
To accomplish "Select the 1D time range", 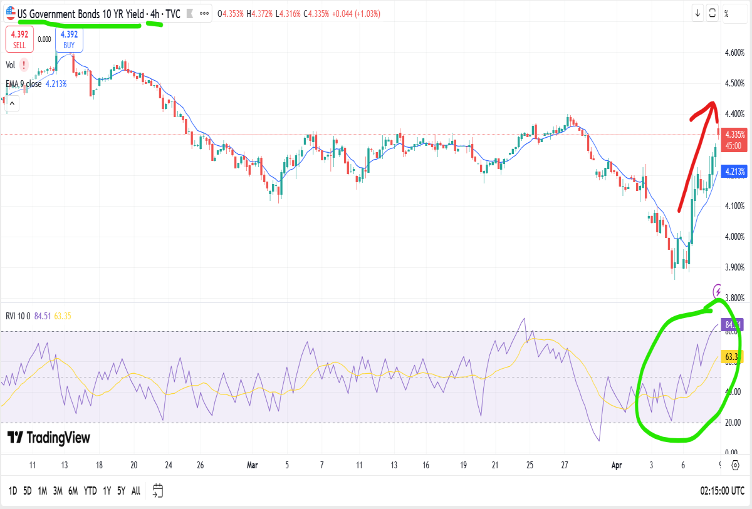I will coord(13,491).
